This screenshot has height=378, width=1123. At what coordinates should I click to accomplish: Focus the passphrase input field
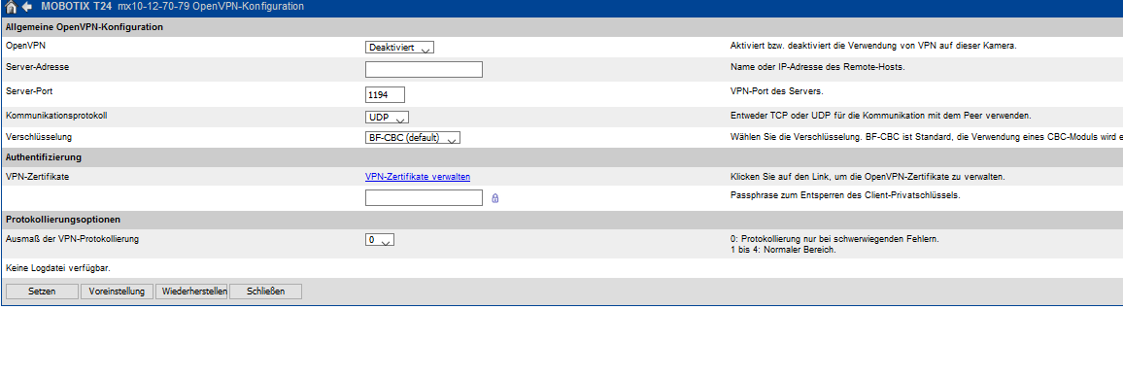coord(424,197)
